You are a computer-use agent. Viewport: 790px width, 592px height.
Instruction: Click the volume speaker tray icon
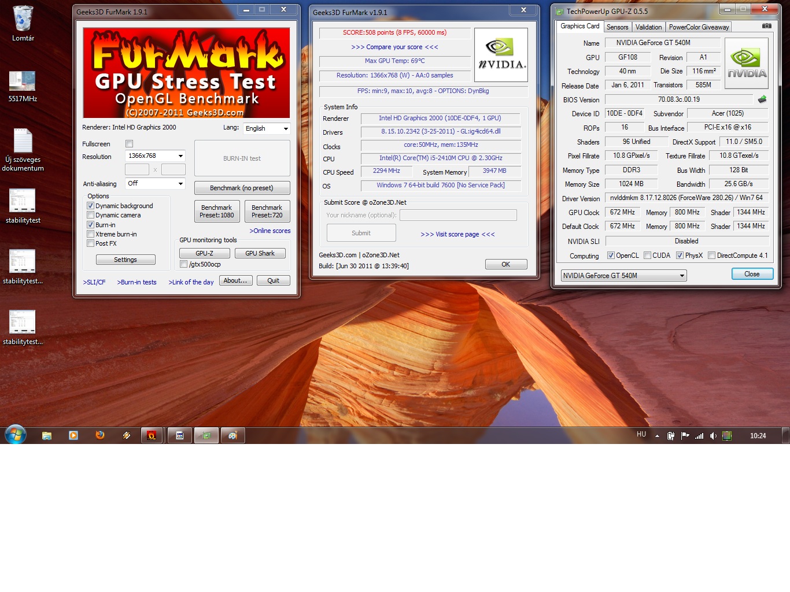(713, 436)
